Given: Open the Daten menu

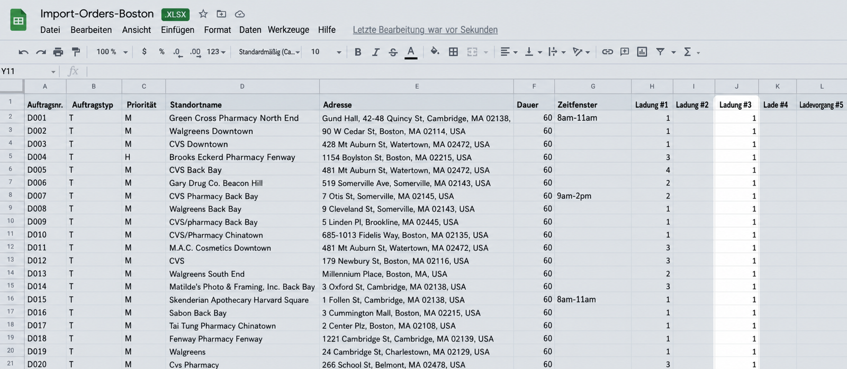Looking at the screenshot, I should [x=250, y=30].
